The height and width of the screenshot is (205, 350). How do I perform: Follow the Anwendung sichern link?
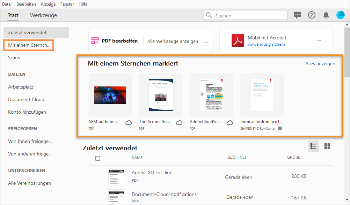click(x=266, y=44)
